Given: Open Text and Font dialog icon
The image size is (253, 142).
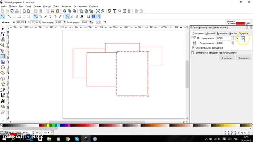Looking at the screenshot, I should [115, 11].
